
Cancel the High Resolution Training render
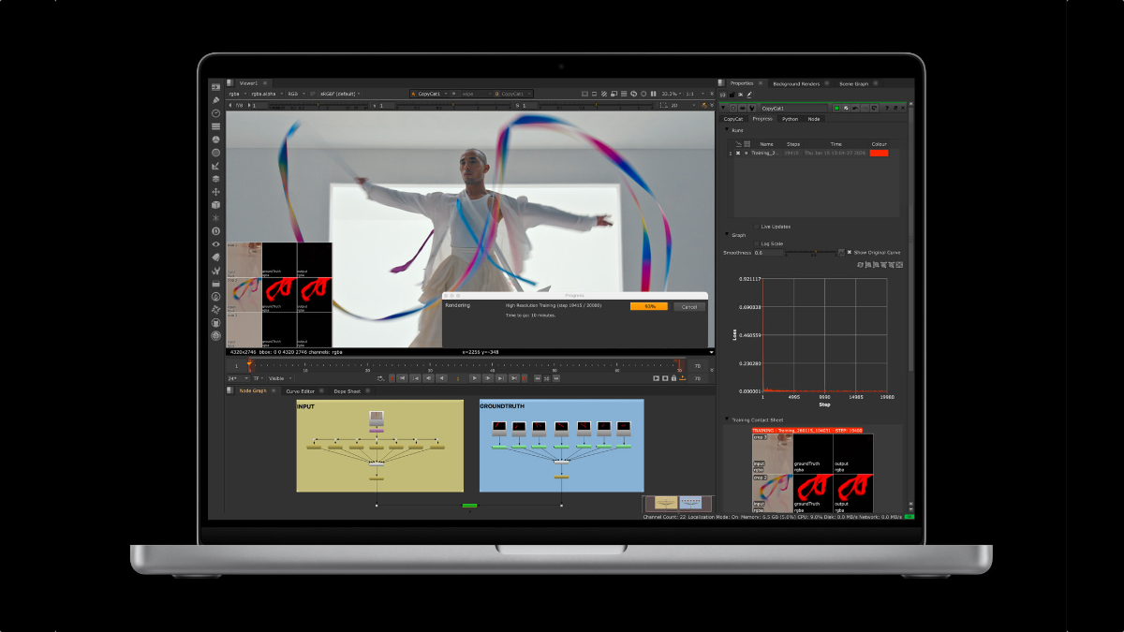pyautogui.click(x=690, y=307)
